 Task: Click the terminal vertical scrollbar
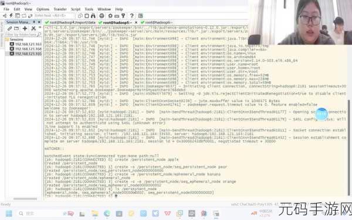click(x=350, y=148)
